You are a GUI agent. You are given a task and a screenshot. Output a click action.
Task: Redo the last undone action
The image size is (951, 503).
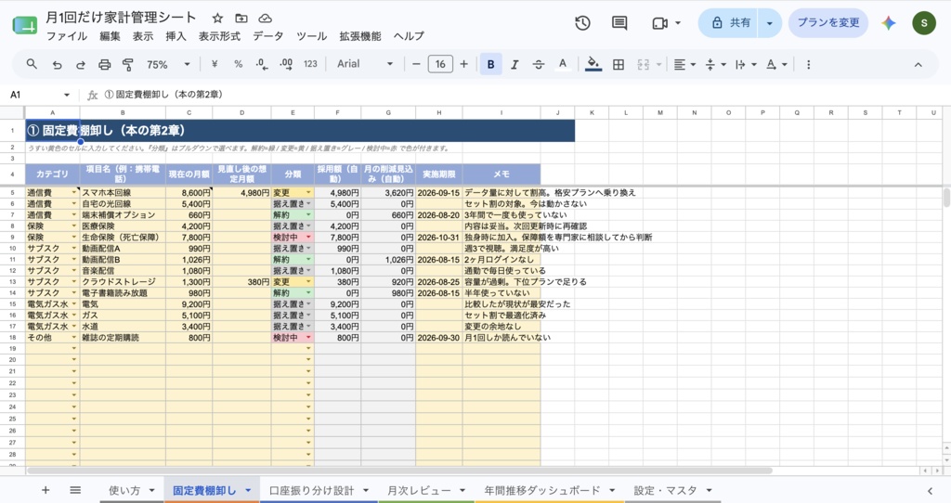[80, 64]
